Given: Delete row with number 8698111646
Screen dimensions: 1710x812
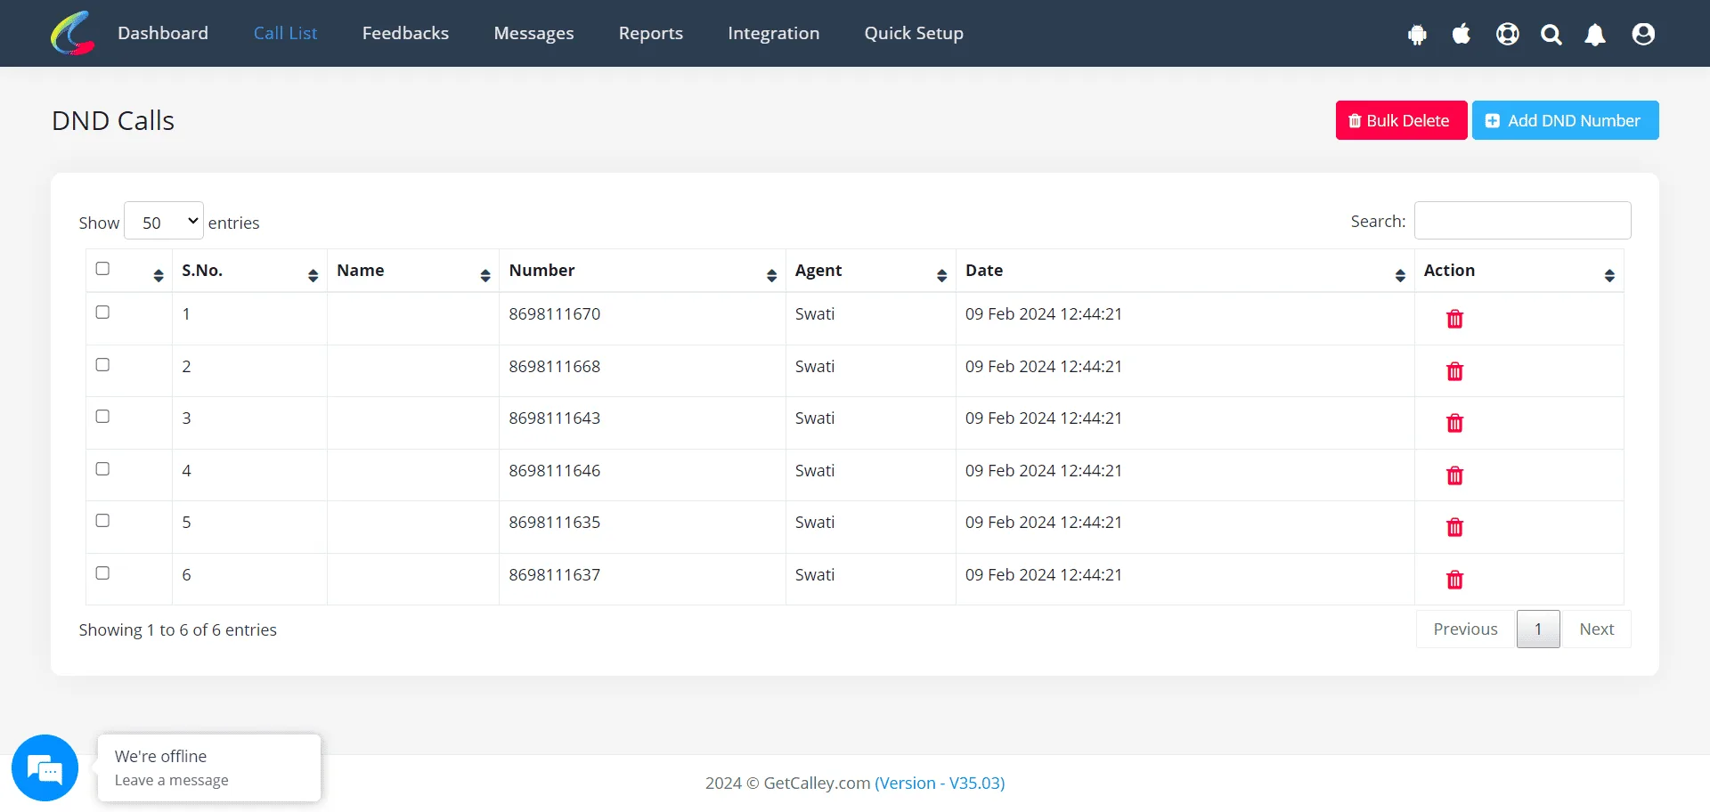Looking at the screenshot, I should pyautogui.click(x=1454, y=475).
